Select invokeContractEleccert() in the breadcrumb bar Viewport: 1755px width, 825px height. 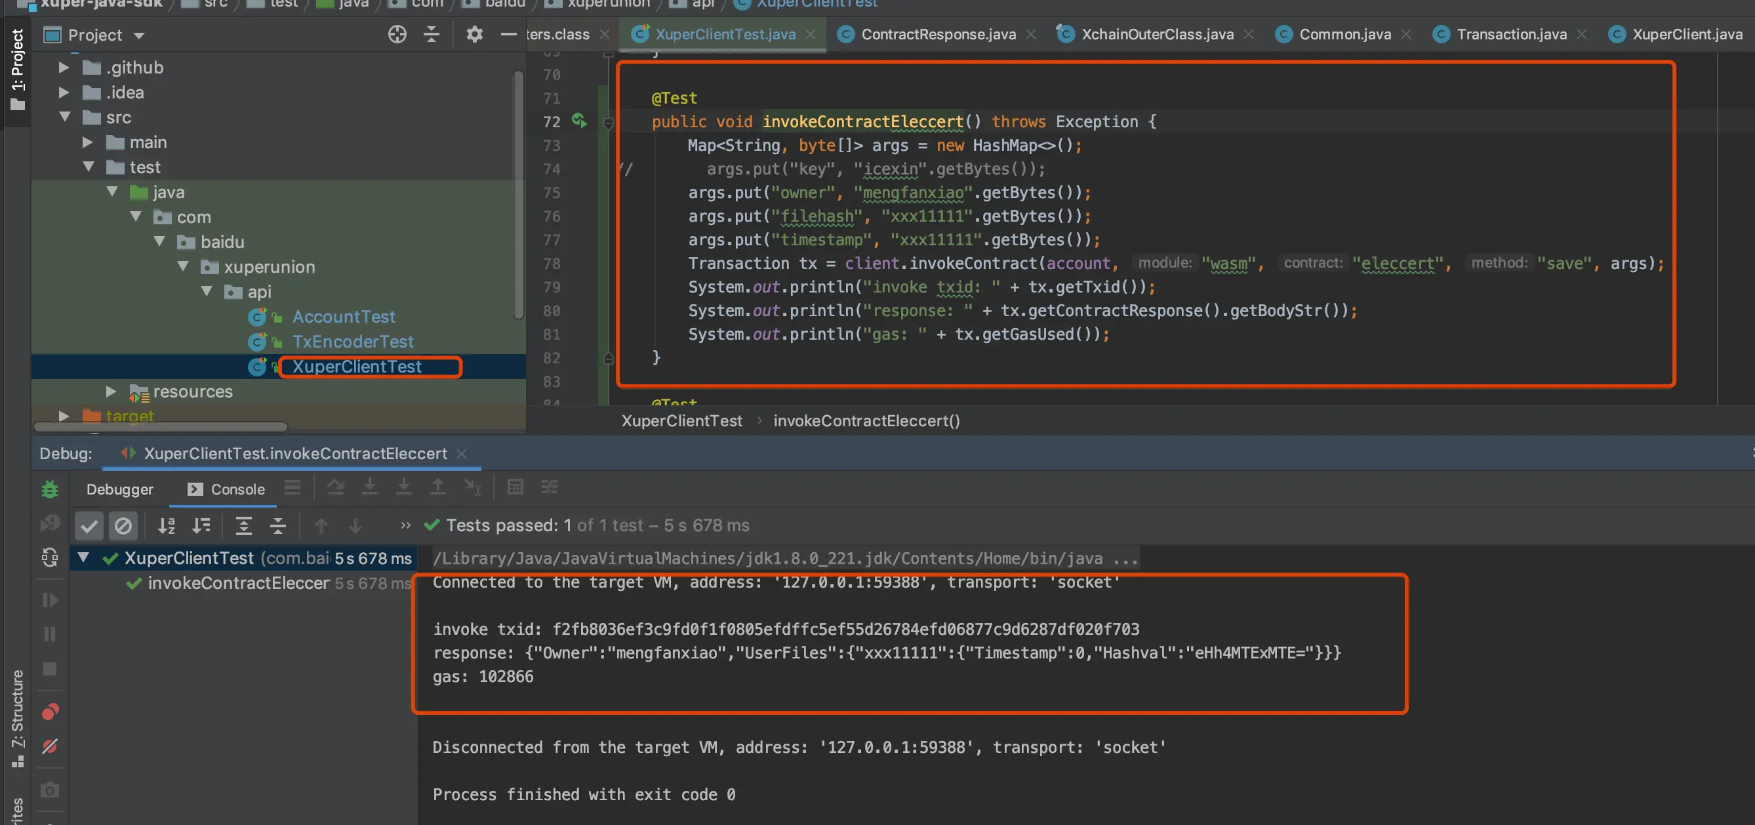[866, 421]
